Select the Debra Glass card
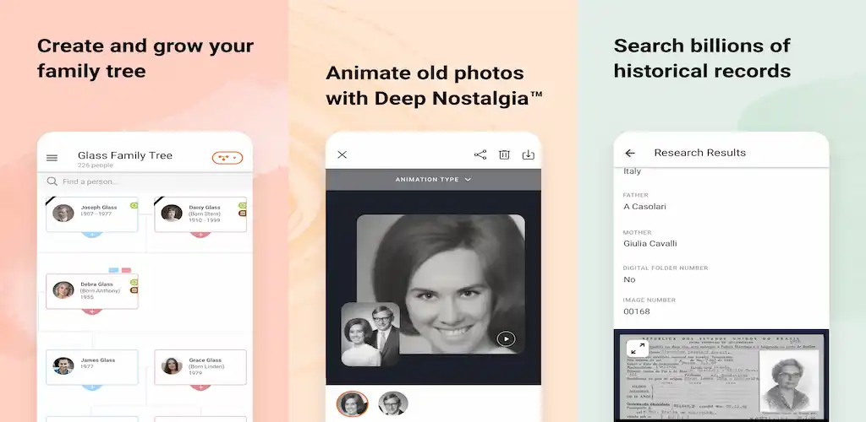This screenshot has width=866, height=422. pyautogui.click(x=91, y=291)
